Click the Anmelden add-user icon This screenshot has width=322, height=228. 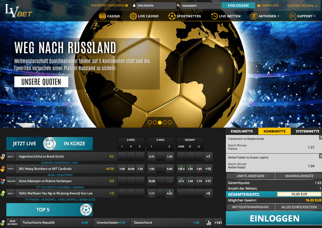(259, 6)
